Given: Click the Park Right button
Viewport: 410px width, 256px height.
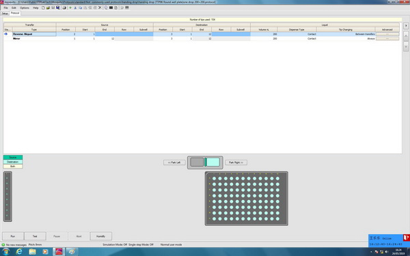Looking at the screenshot, I should [236, 162].
